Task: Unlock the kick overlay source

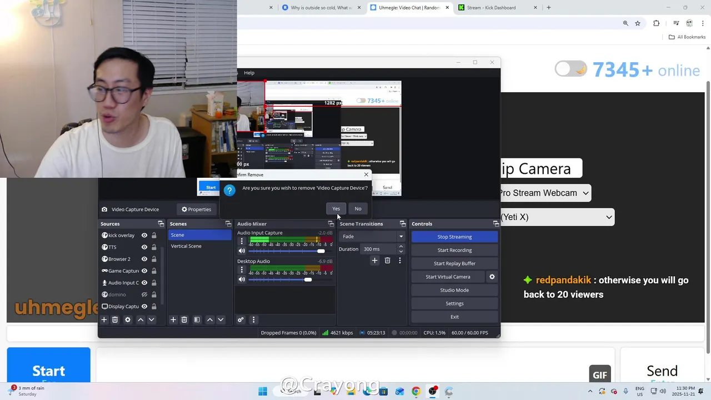Action: coord(154,235)
